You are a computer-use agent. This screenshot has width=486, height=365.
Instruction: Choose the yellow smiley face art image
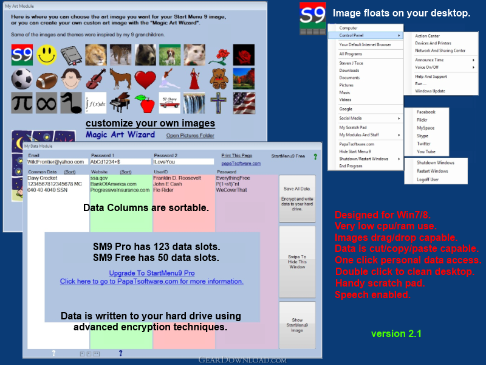(47, 55)
